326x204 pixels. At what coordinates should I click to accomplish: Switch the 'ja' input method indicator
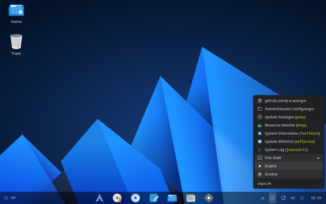(x=263, y=198)
